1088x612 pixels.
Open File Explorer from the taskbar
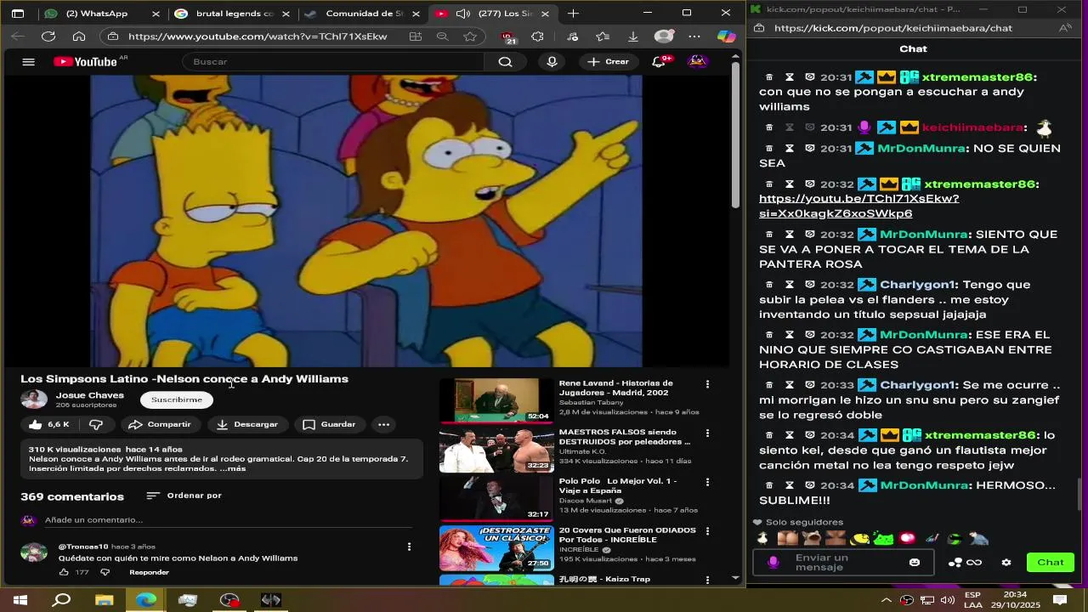[104, 600]
